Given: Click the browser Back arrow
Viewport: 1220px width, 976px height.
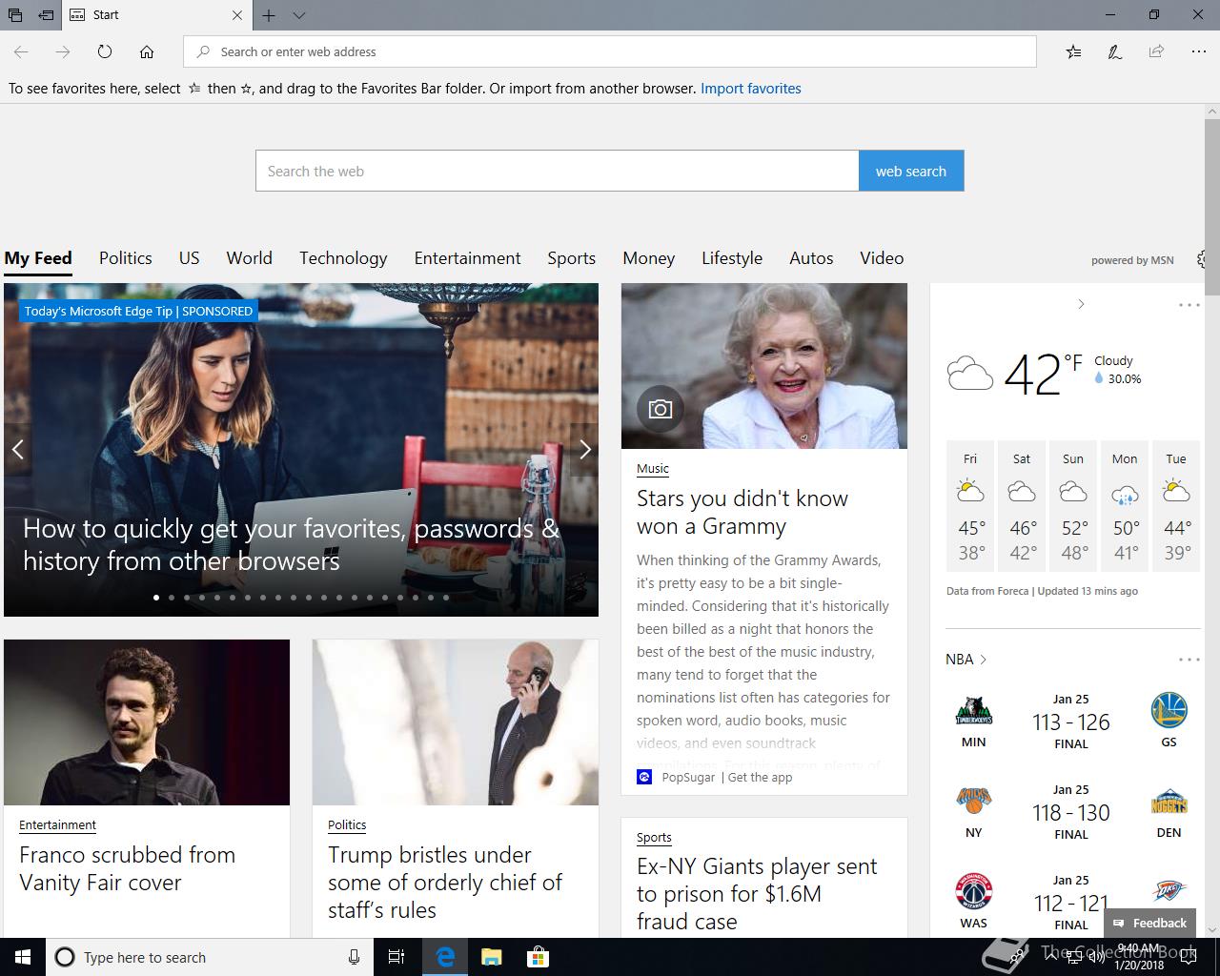Looking at the screenshot, I should click(x=21, y=51).
